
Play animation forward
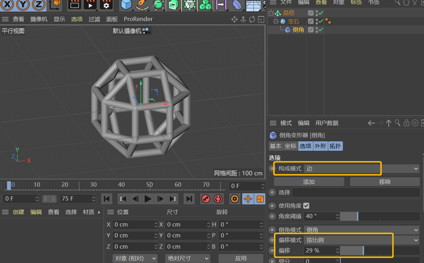pos(148,199)
